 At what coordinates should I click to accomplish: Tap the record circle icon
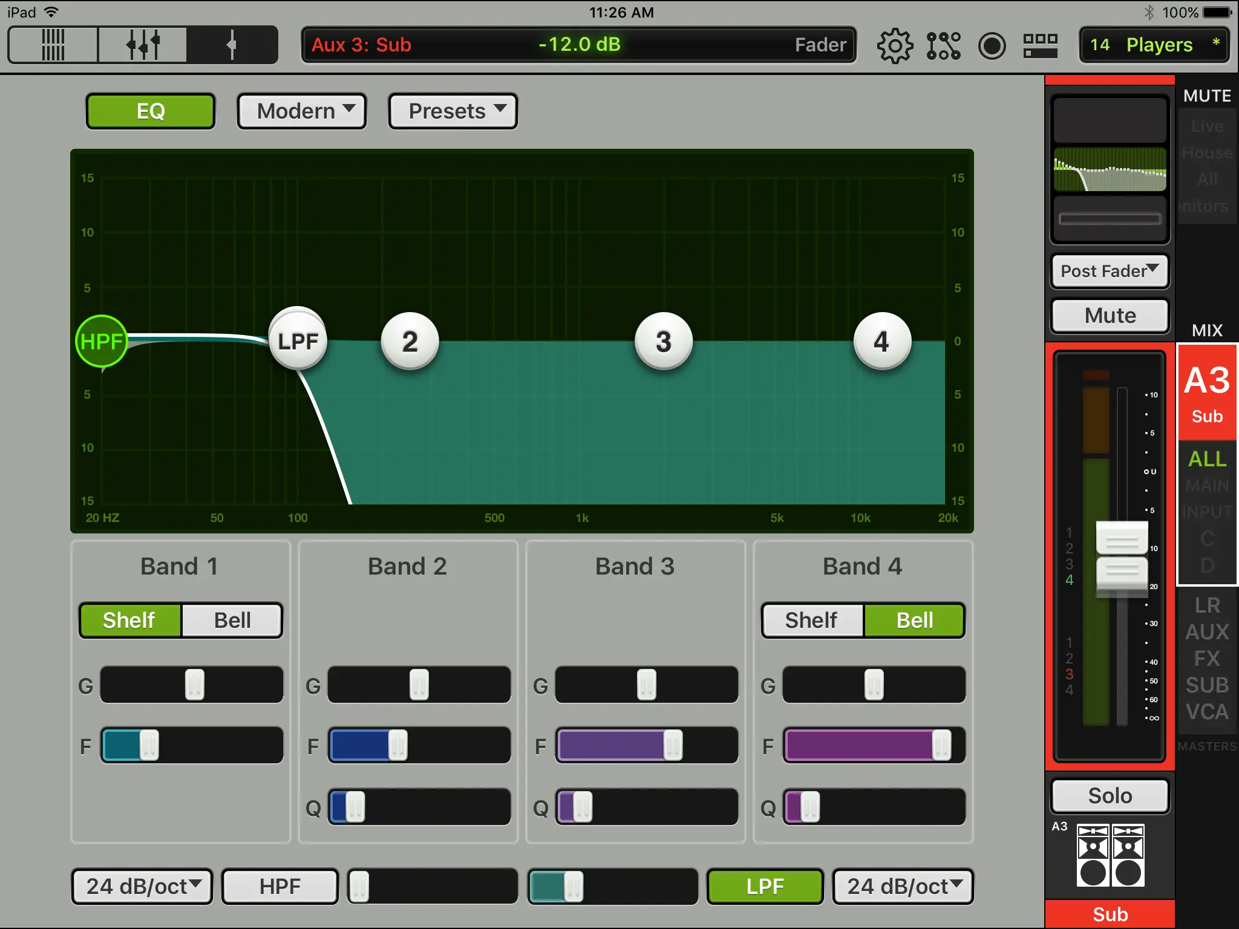pyautogui.click(x=992, y=45)
